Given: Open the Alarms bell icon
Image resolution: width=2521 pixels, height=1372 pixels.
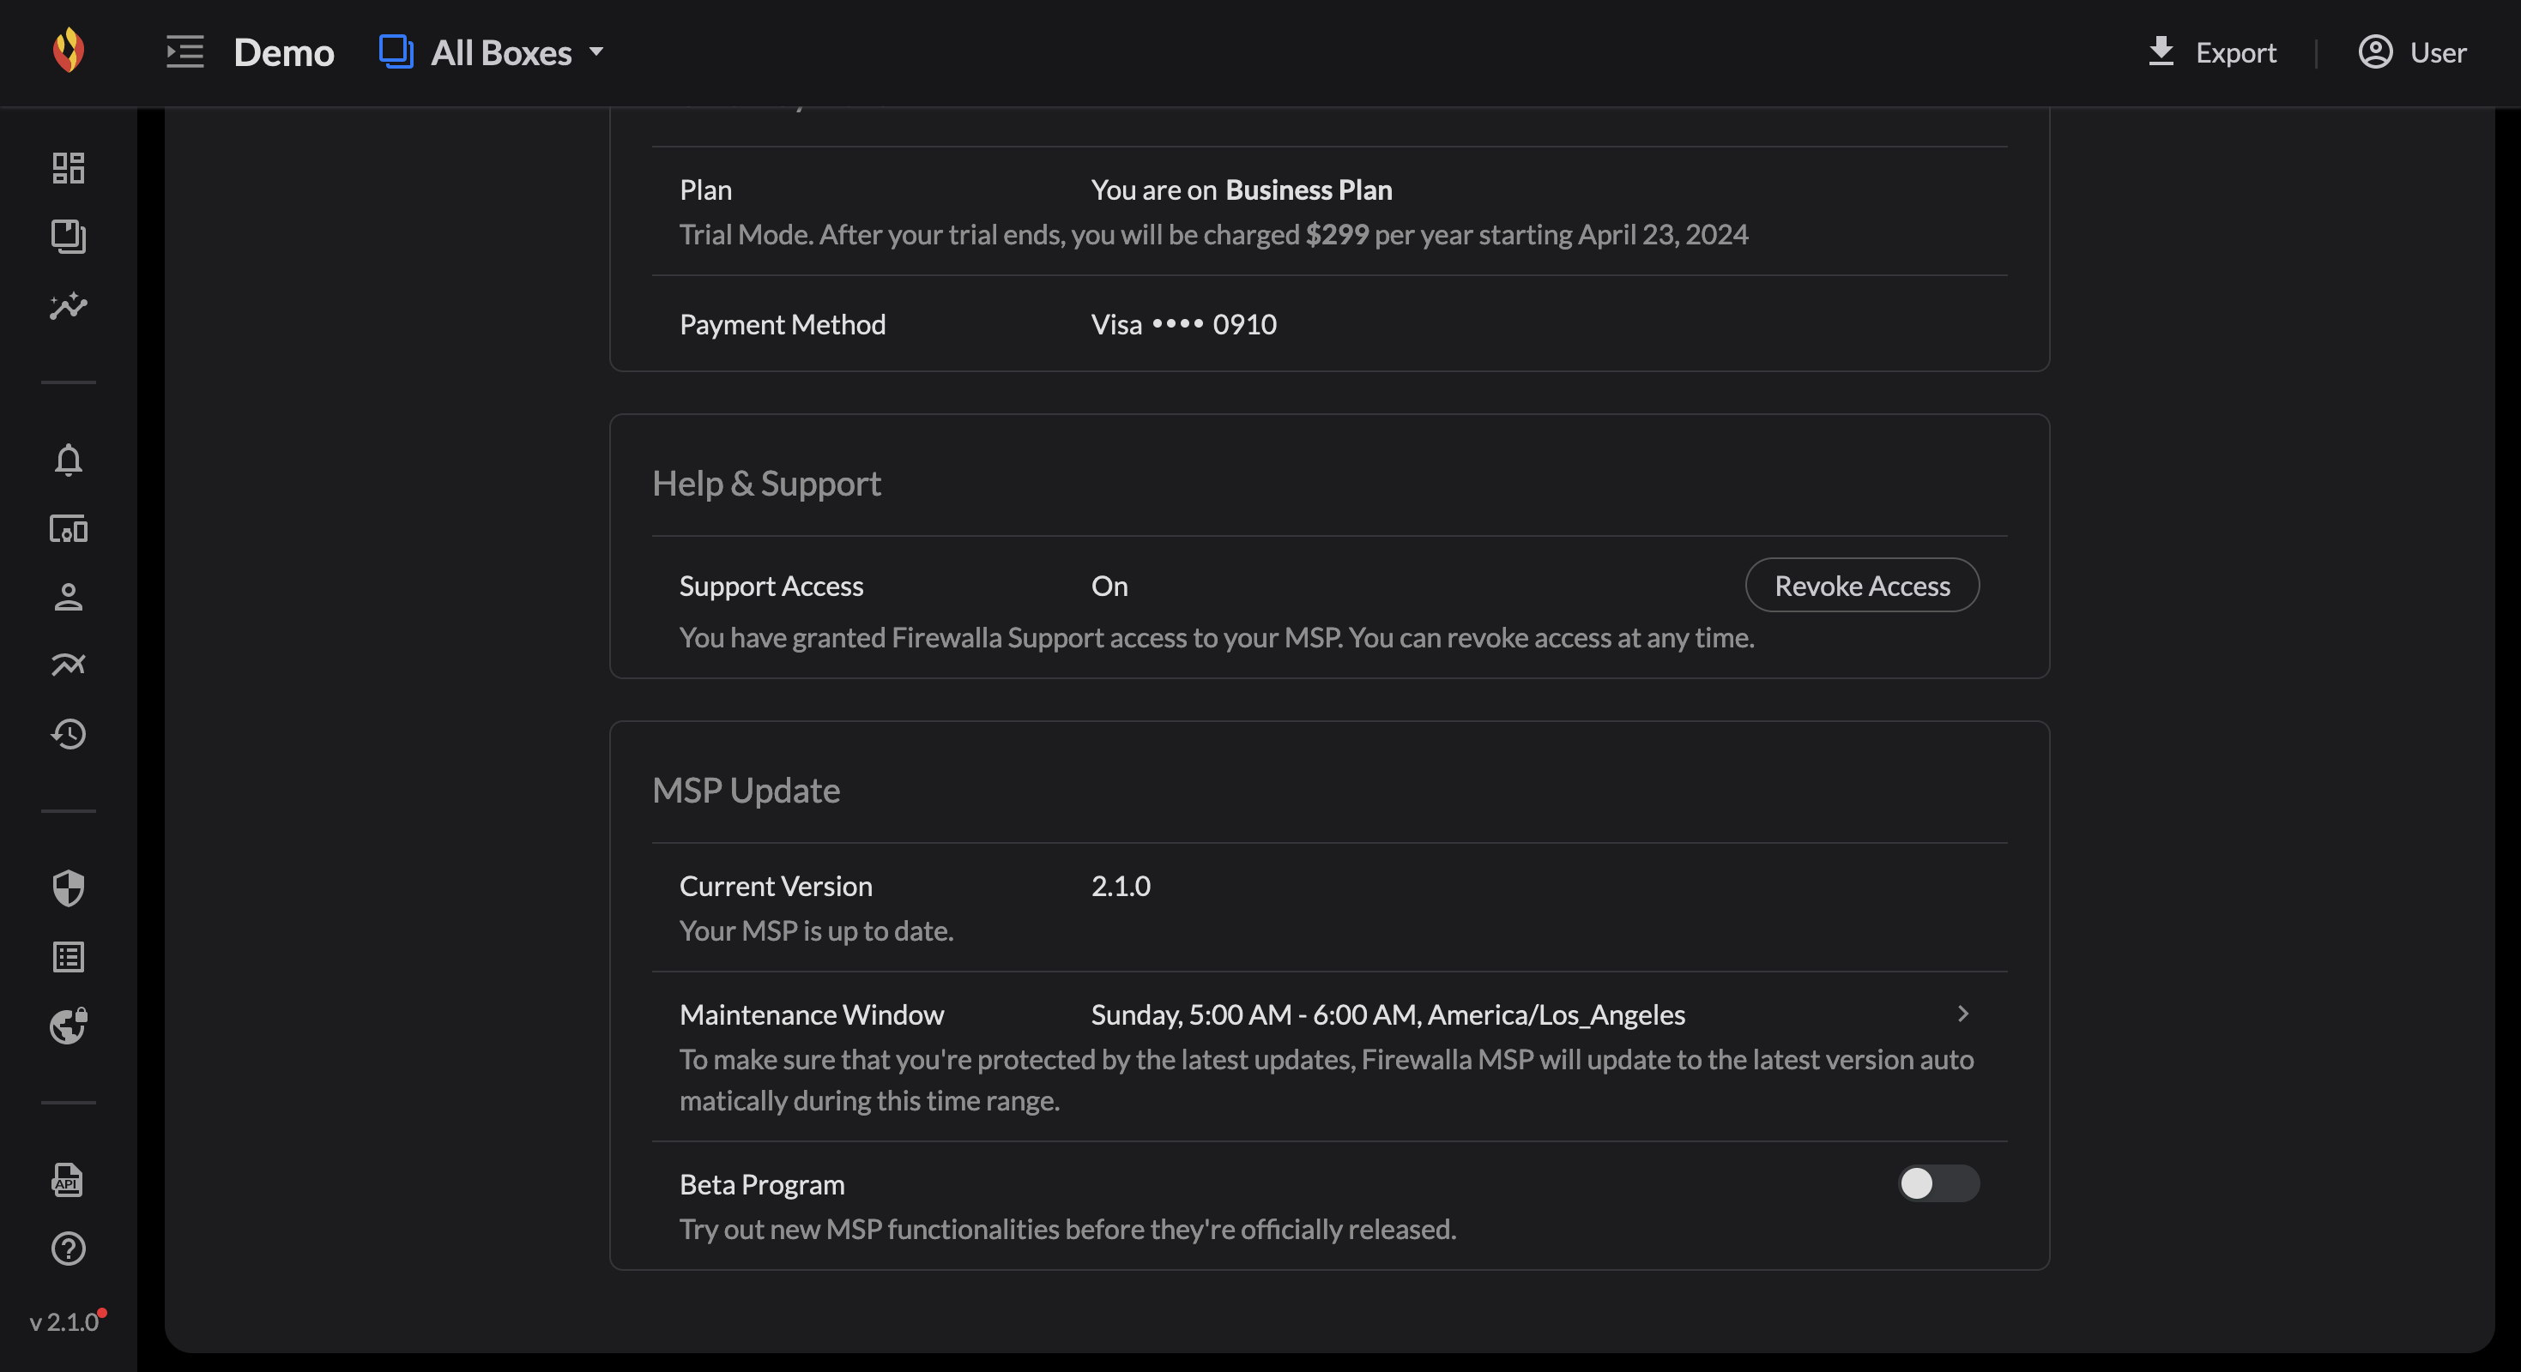Looking at the screenshot, I should [x=69, y=460].
